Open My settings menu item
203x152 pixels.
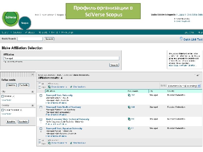[x=67, y=32]
